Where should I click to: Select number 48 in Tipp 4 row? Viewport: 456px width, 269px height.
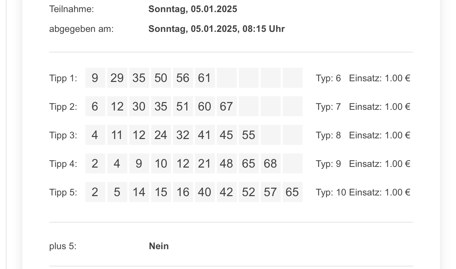point(227,164)
